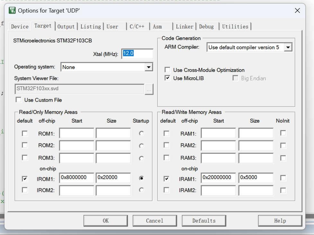
Task: Click the ROM1 Size field
Action: click(113, 133)
